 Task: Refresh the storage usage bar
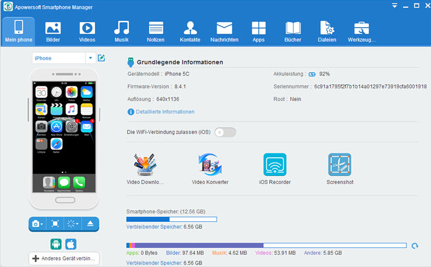click(x=415, y=246)
